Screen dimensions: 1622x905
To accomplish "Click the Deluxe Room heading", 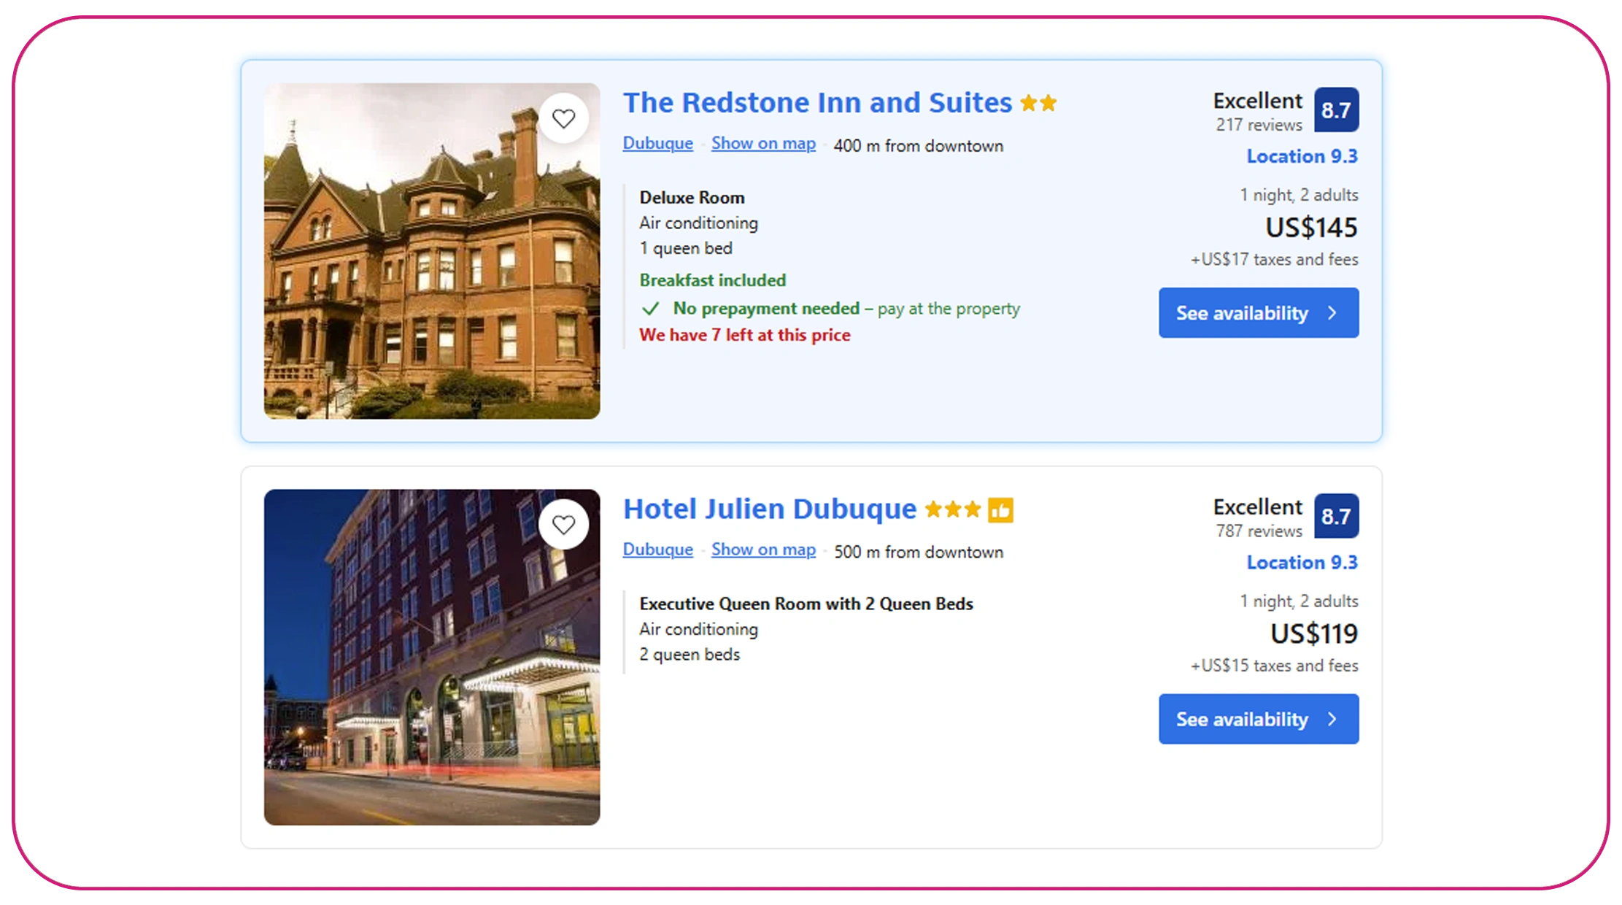I will tap(692, 198).
